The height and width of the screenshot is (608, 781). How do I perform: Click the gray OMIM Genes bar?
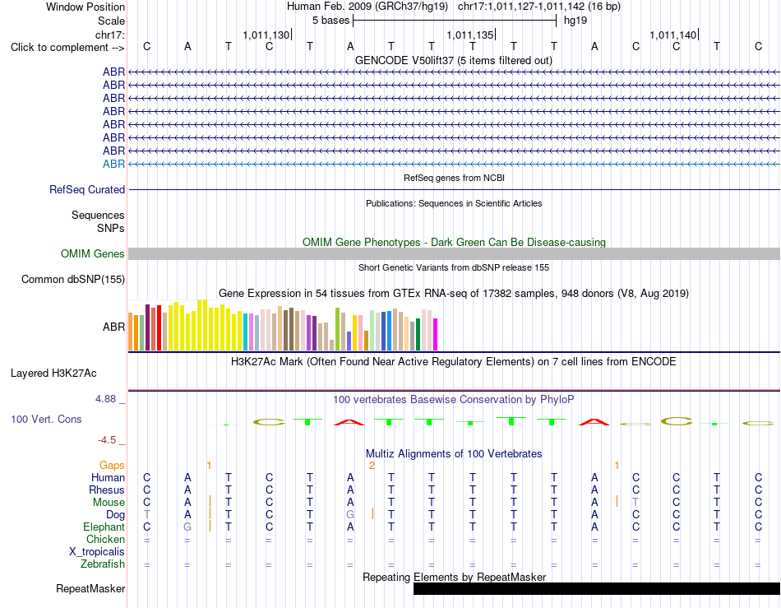pos(454,253)
